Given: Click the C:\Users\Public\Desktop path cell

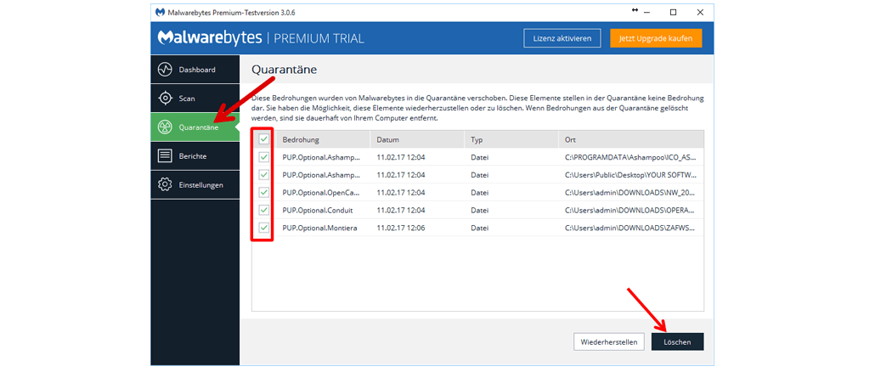Looking at the screenshot, I should [630, 175].
